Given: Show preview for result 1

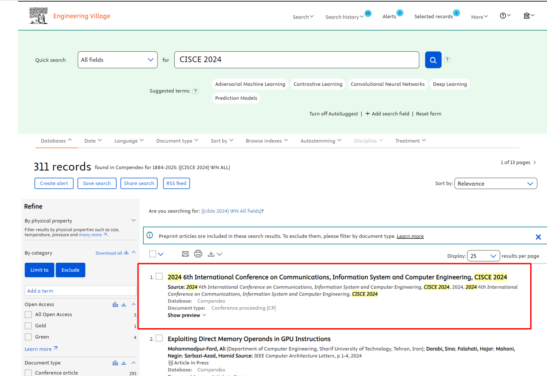Looking at the screenshot, I should click(x=187, y=315).
